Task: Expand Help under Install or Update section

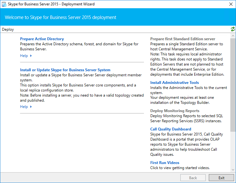Action: (24, 107)
